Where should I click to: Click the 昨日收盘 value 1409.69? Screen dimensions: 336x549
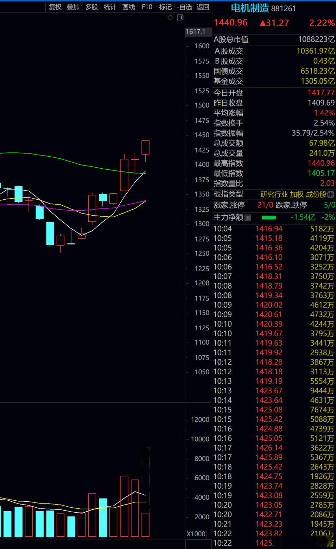click(321, 103)
